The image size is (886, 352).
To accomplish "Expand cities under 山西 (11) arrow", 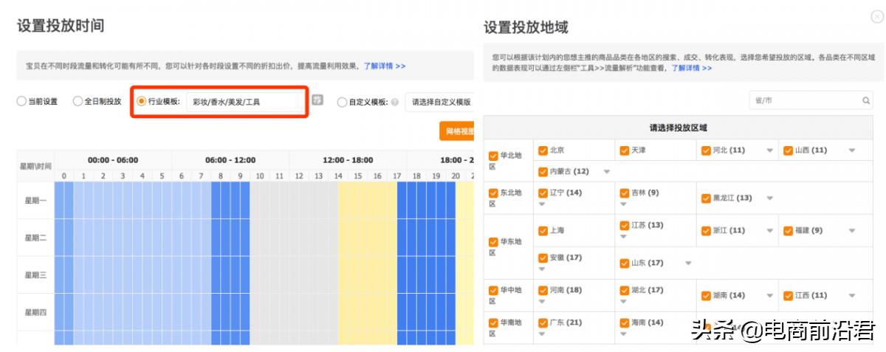I will point(851,151).
